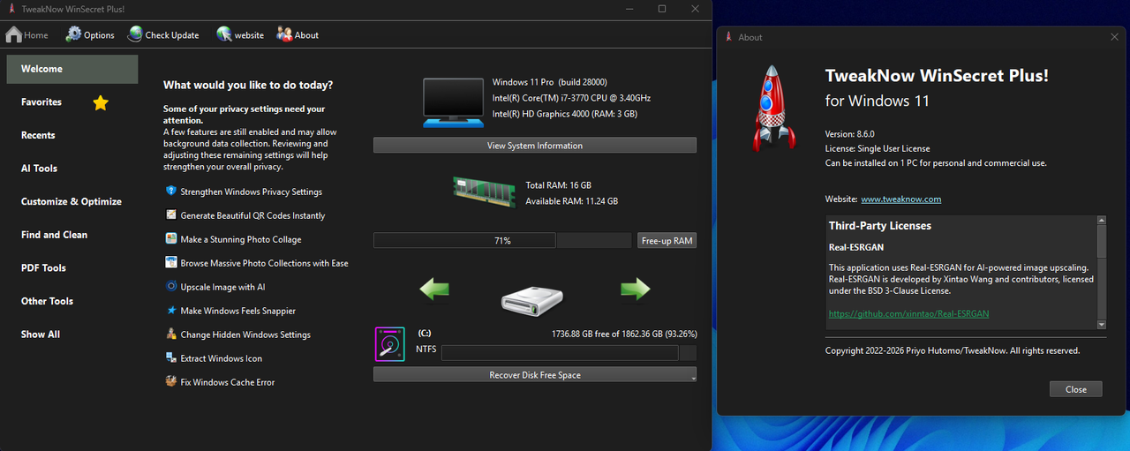Expand the Recover Disk Free Space dropdown arrow

point(692,377)
